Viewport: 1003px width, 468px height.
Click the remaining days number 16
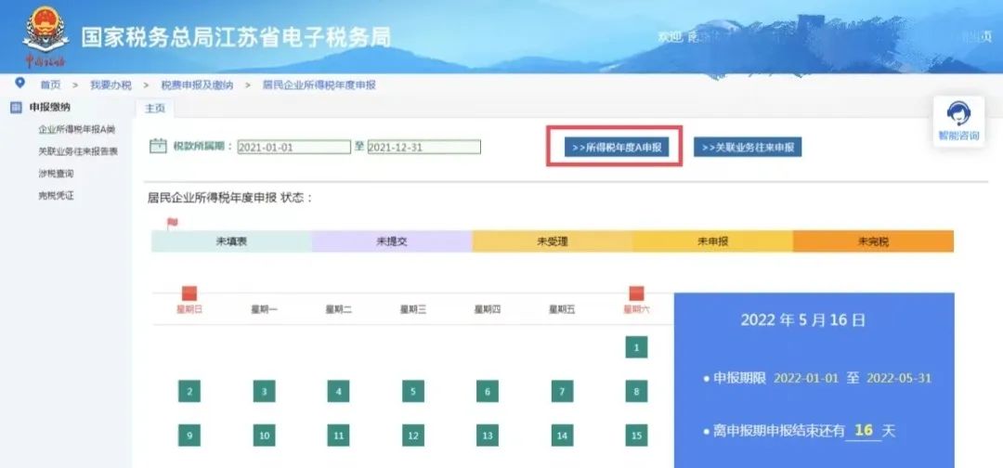click(x=864, y=430)
